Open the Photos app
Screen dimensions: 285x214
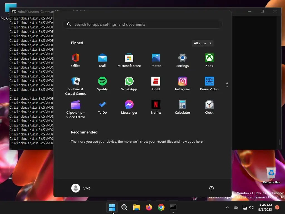coord(156,60)
